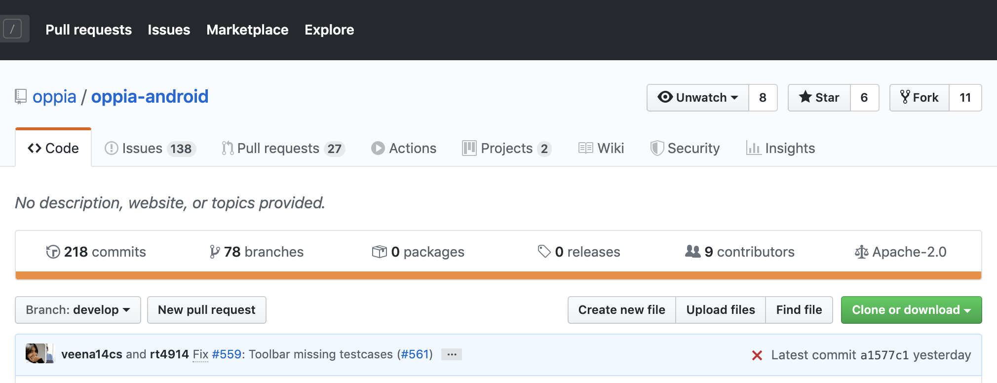The height and width of the screenshot is (383, 997).
Task: Click the eye icon on Unwatch
Action: (x=665, y=97)
